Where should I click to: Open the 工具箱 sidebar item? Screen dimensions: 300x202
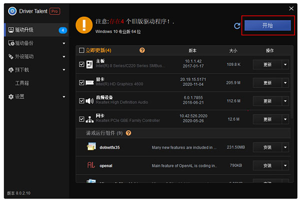[x=22, y=83]
